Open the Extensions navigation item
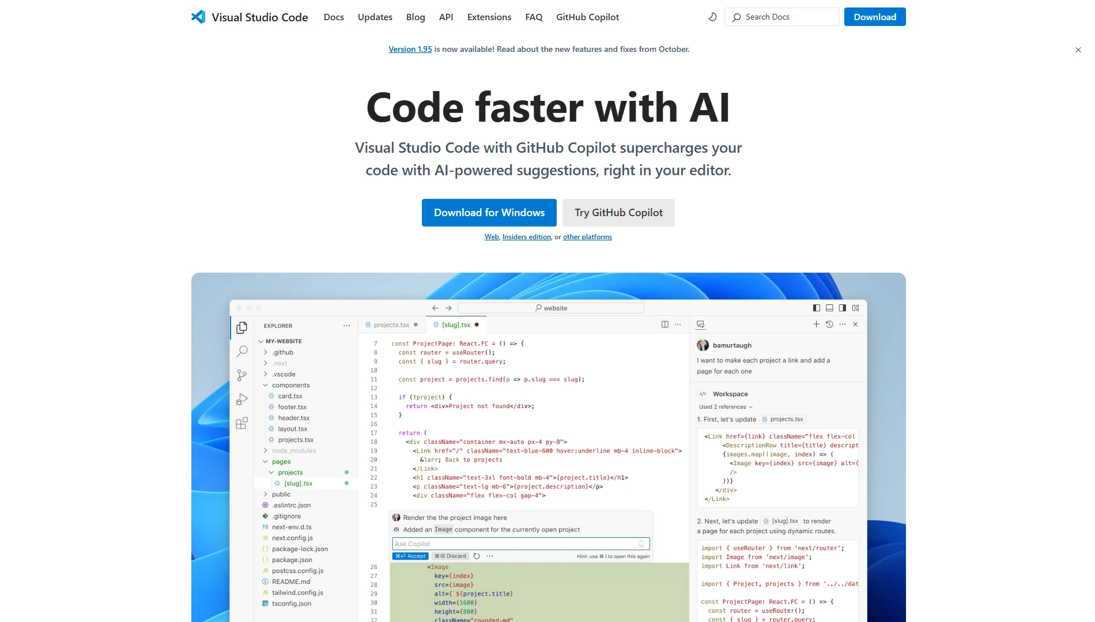Image resolution: width=1095 pixels, height=622 pixels. pyautogui.click(x=489, y=17)
